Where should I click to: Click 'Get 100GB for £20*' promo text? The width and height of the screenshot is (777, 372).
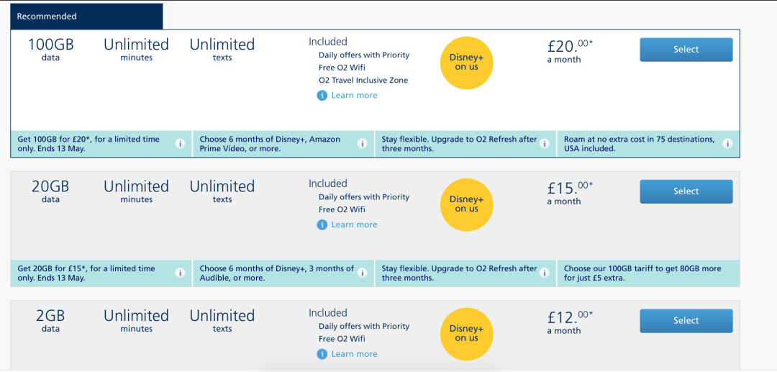click(x=88, y=144)
